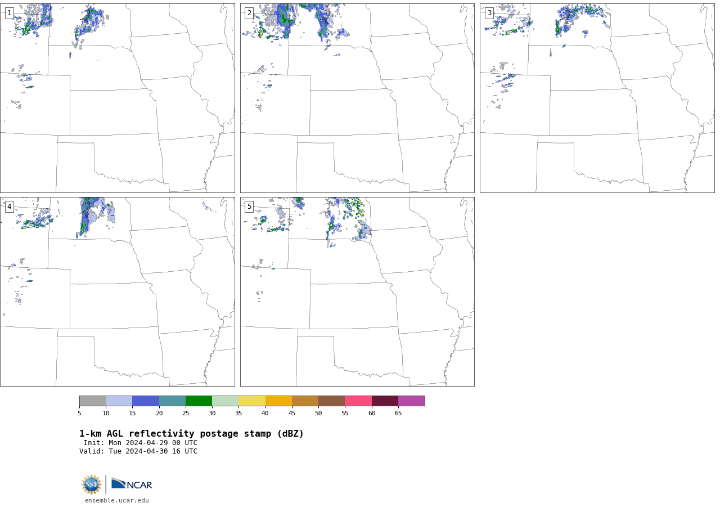Click the panel number 2 label
Screen dimensions: 720x507
tap(249, 13)
